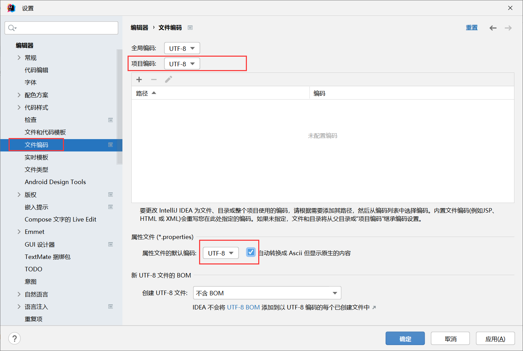The image size is (523, 351).
Task: Click the 应用(A) button
Action: [x=495, y=339]
